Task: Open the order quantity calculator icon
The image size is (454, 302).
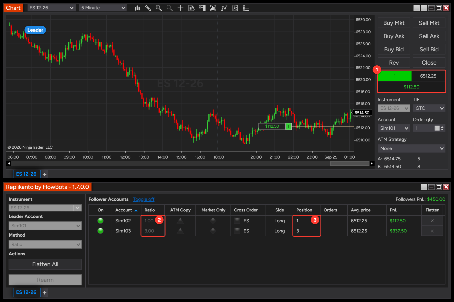Action: click(437, 128)
